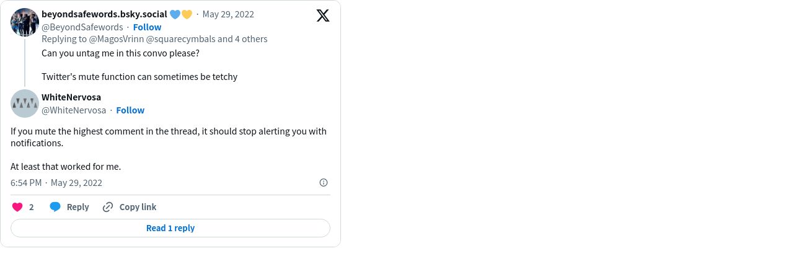796x269 pixels.
Task: Click the Reply text label
Action: tap(78, 207)
